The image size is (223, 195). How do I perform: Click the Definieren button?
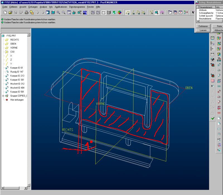pos(203,26)
